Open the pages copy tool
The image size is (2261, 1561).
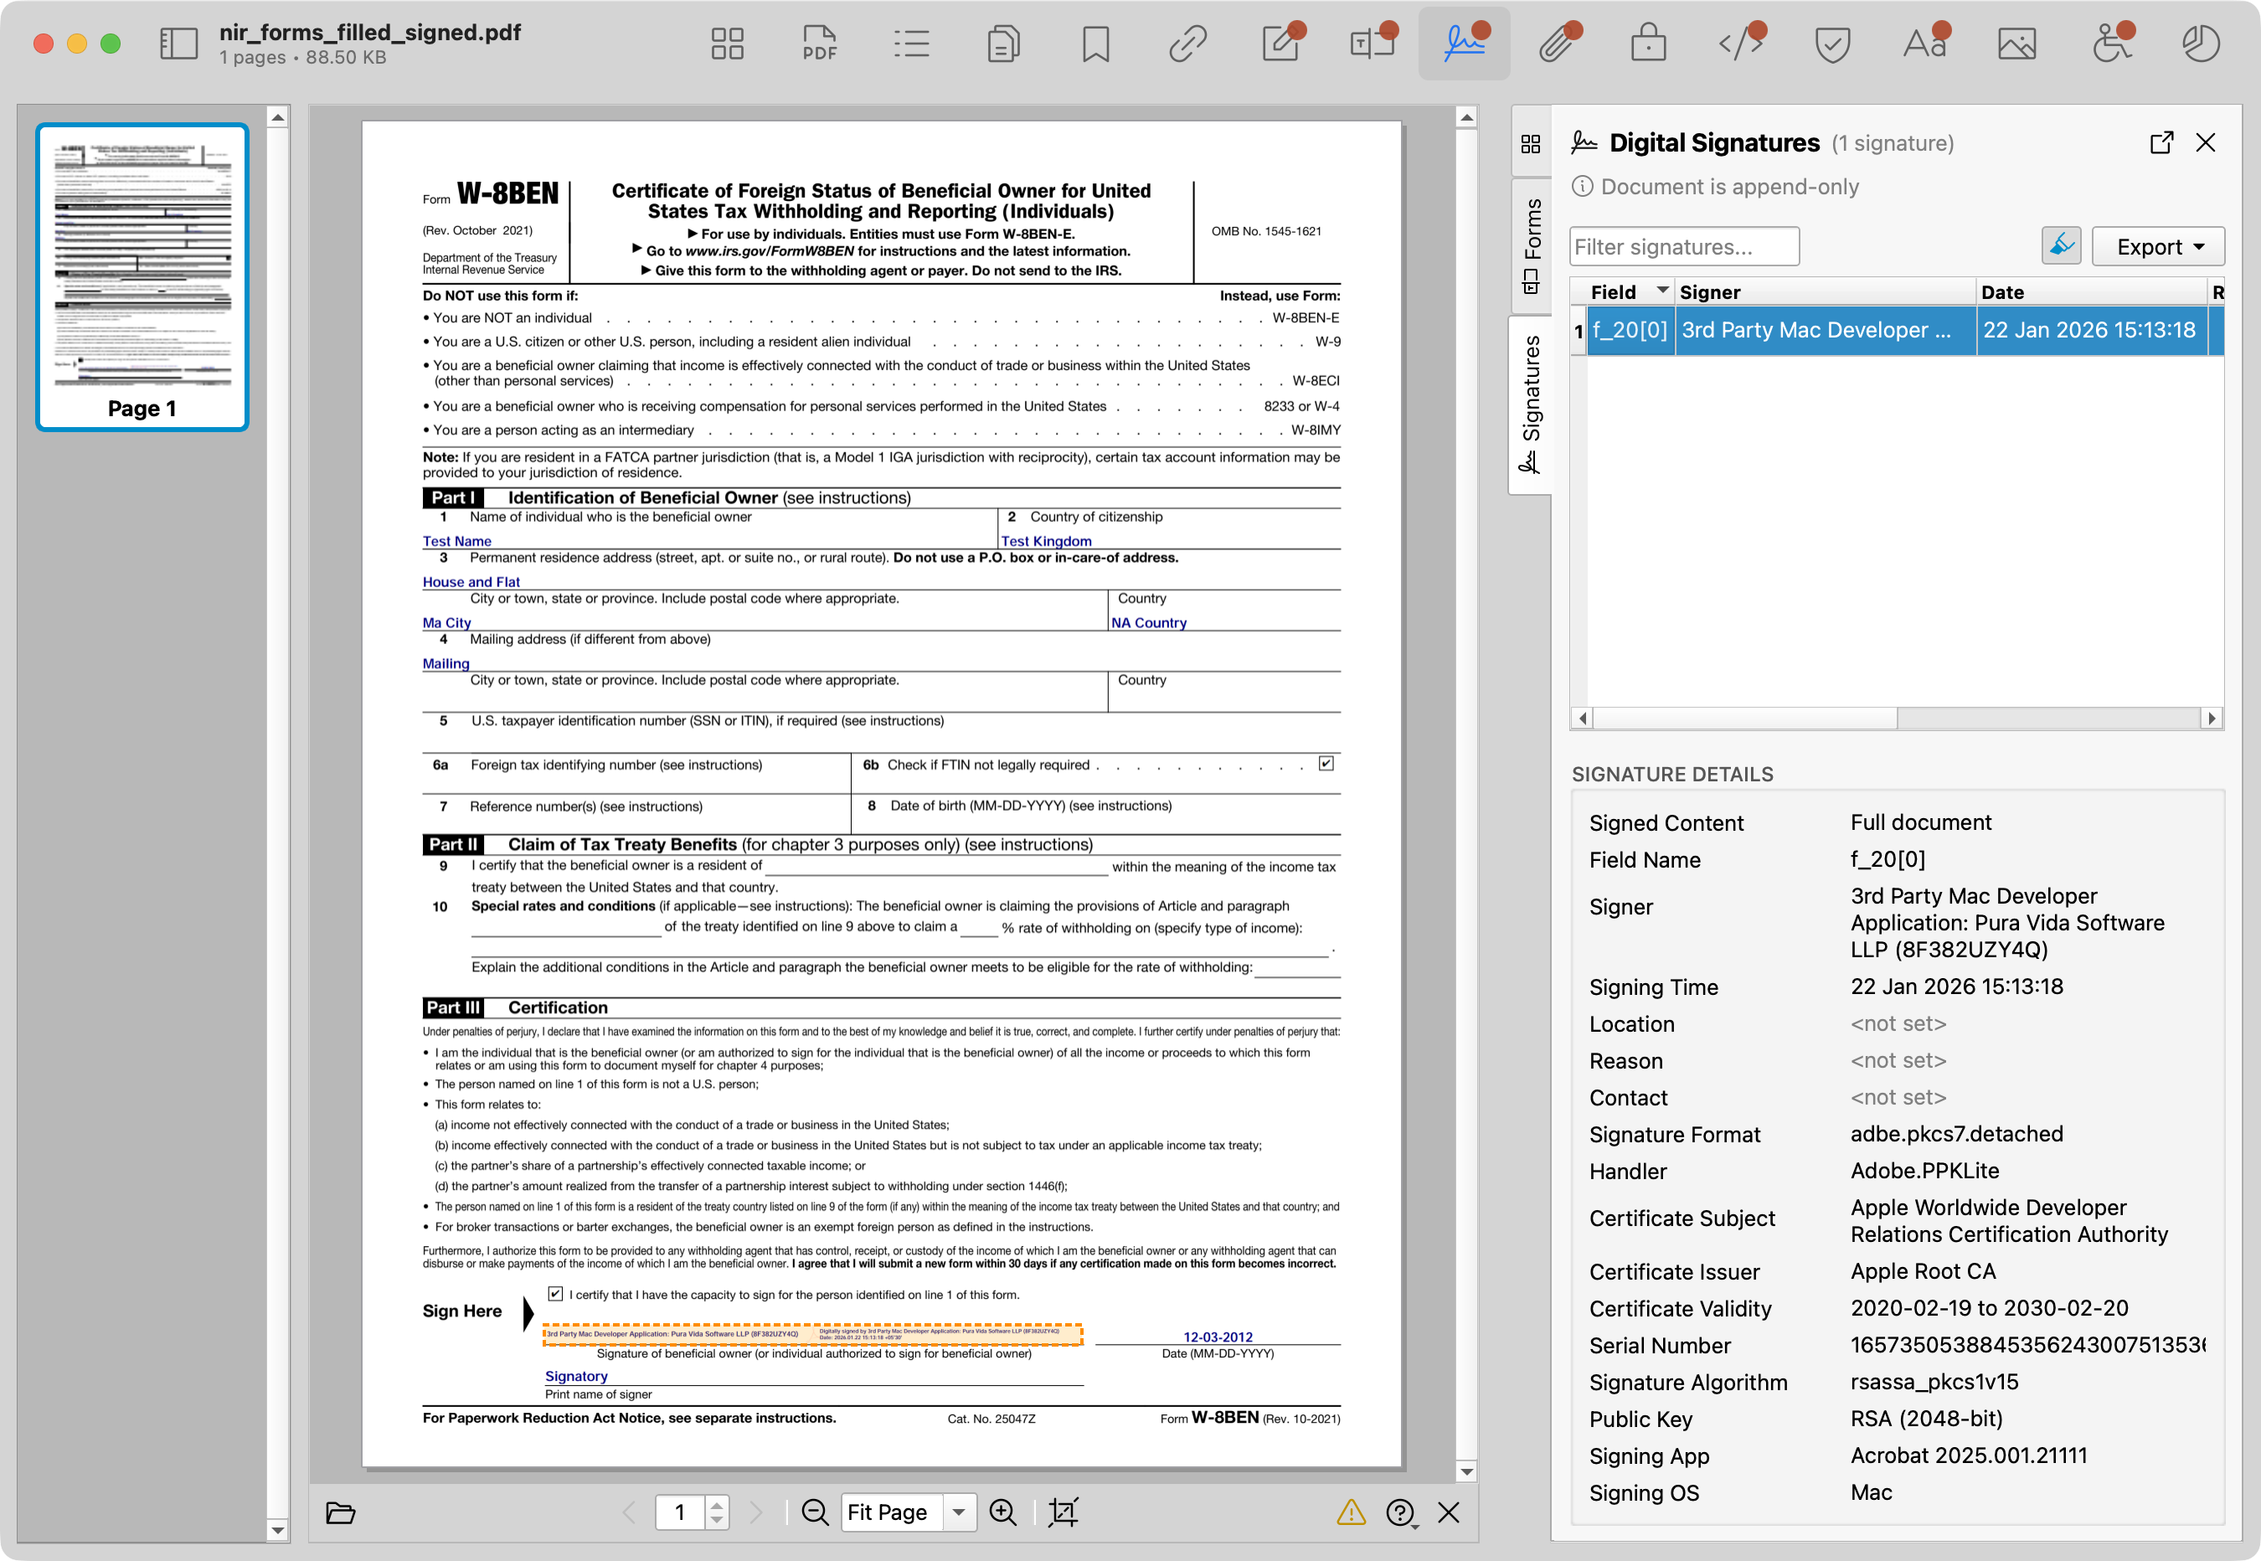point(1003,43)
